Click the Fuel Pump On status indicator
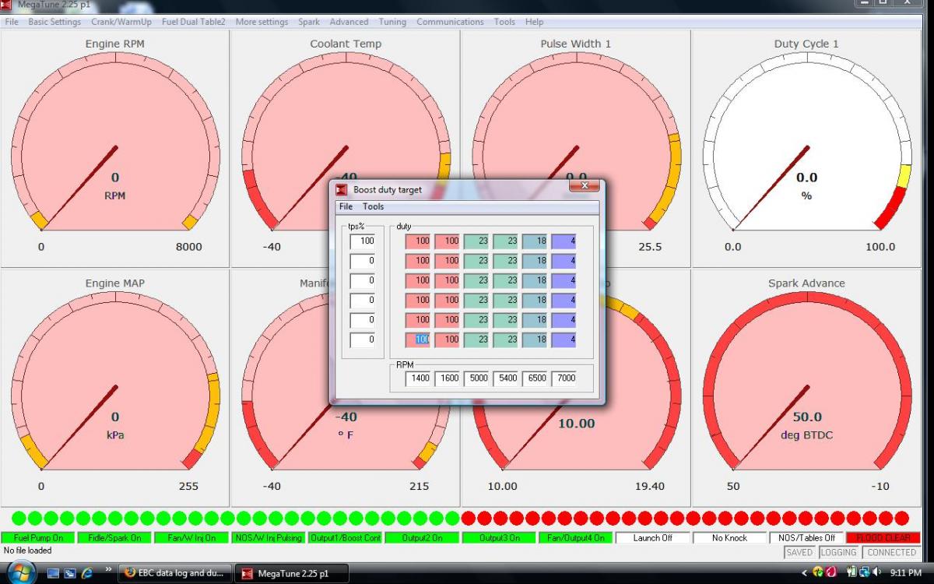This screenshot has height=584, width=934. (x=38, y=538)
